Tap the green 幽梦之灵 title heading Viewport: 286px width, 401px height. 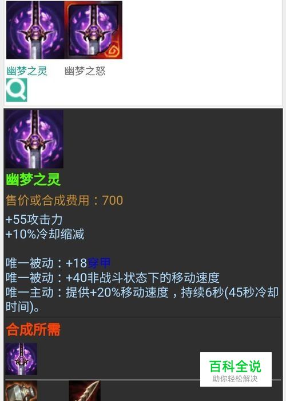point(33,179)
